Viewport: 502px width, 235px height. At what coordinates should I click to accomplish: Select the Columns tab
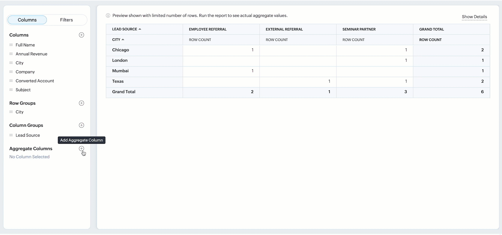(27, 20)
